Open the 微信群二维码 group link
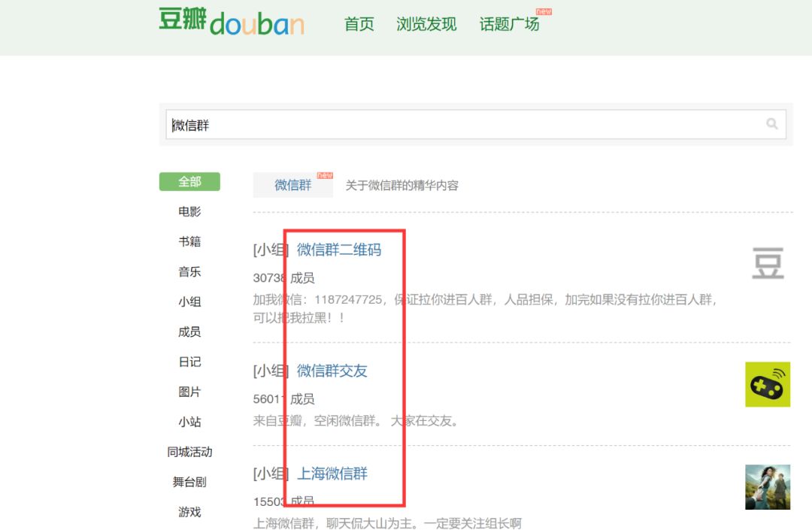Image resolution: width=812 pixels, height=530 pixels. [x=339, y=250]
